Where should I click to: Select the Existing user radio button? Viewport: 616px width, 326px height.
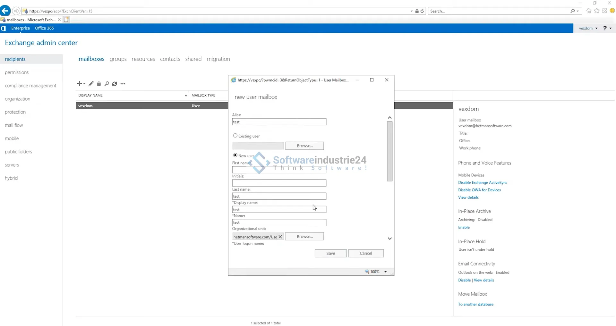pyautogui.click(x=235, y=136)
